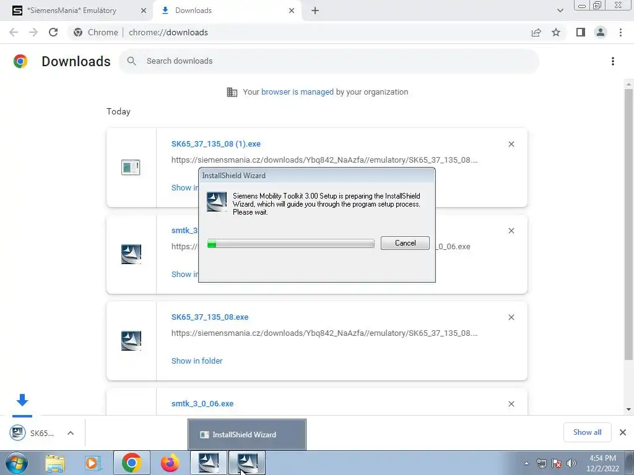Click InstallShield Wizard taskbar preview thumbnail
Screen dimensions: 634x475
pos(246,434)
